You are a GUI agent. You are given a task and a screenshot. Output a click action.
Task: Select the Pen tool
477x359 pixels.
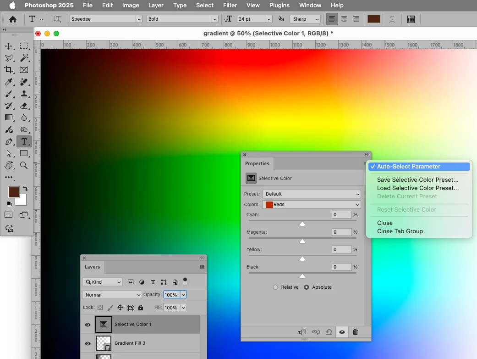point(9,142)
